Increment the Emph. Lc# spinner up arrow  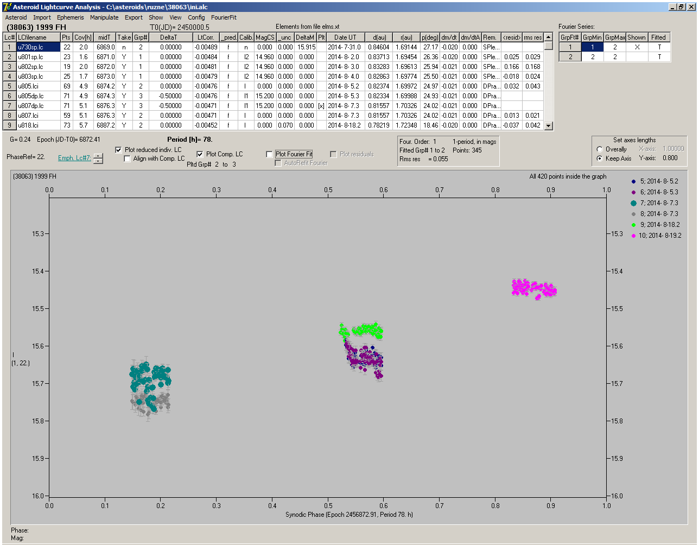tap(98, 156)
